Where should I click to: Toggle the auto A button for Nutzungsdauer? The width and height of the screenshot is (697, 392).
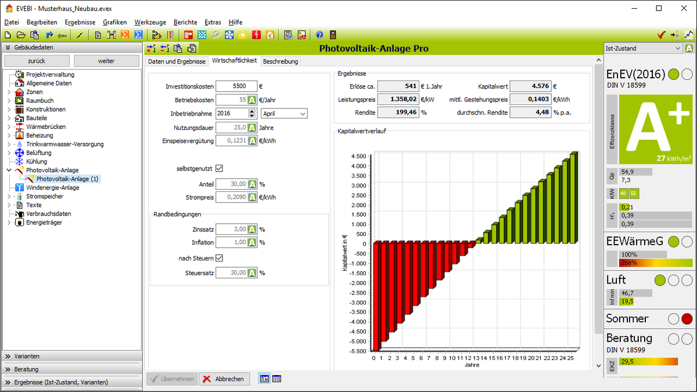coord(252,128)
